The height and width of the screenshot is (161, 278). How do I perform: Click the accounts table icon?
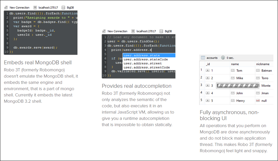click(x=203, y=58)
